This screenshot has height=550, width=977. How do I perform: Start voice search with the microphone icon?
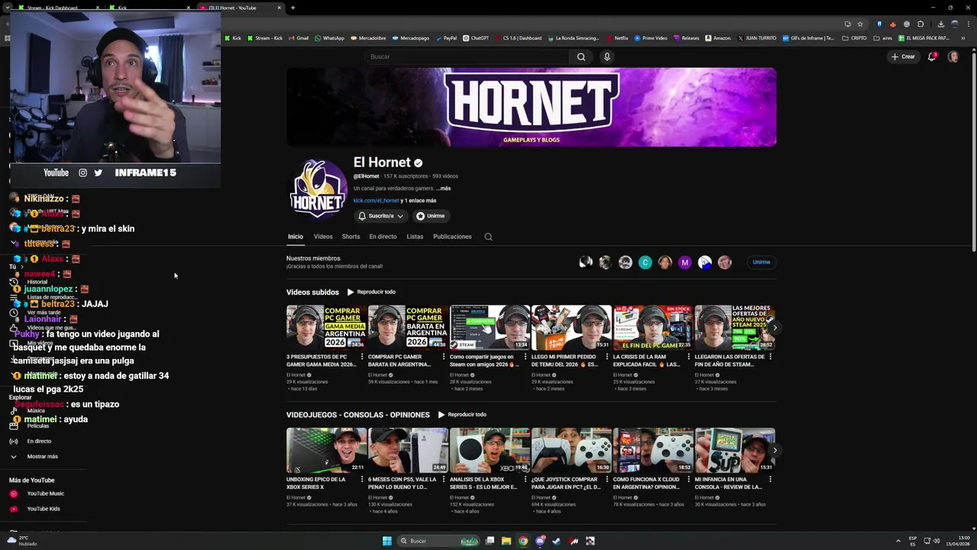click(x=607, y=57)
